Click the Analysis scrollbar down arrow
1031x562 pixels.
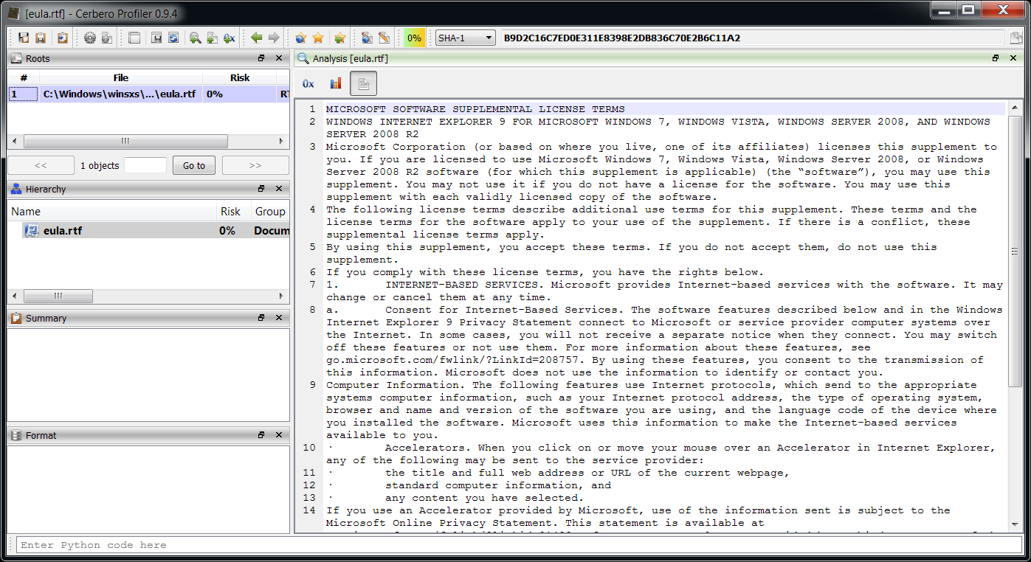pos(1016,524)
